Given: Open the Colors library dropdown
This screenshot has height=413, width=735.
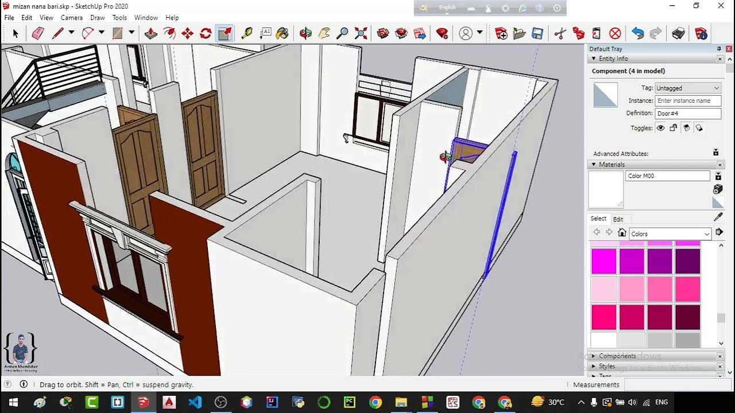Looking at the screenshot, I should tap(670, 233).
